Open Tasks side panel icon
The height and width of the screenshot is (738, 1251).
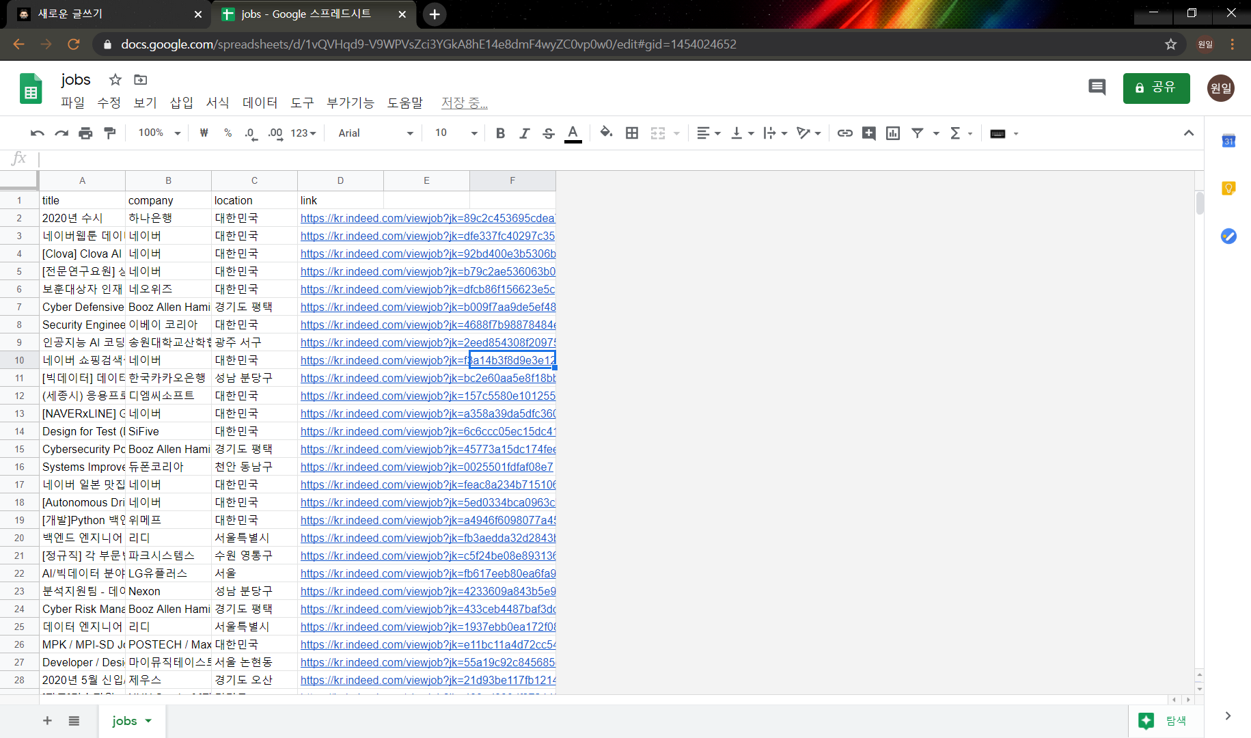coord(1228,236)
